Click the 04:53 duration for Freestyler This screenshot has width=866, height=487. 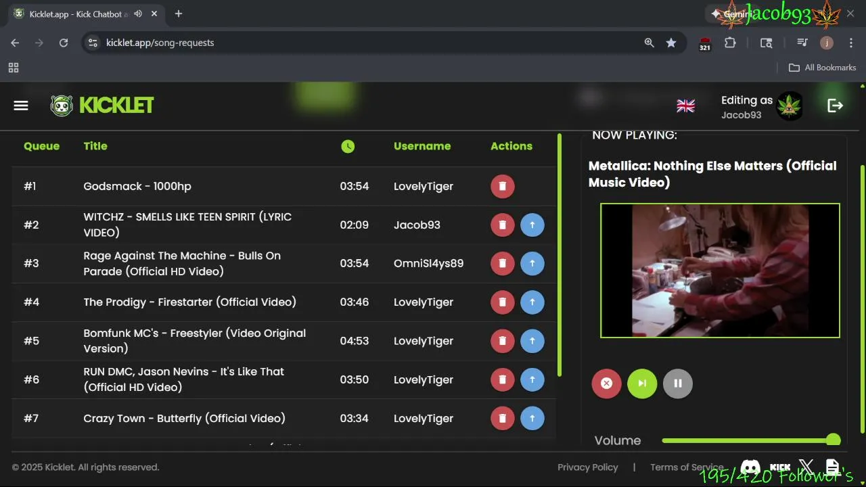[x=355, y=341]
